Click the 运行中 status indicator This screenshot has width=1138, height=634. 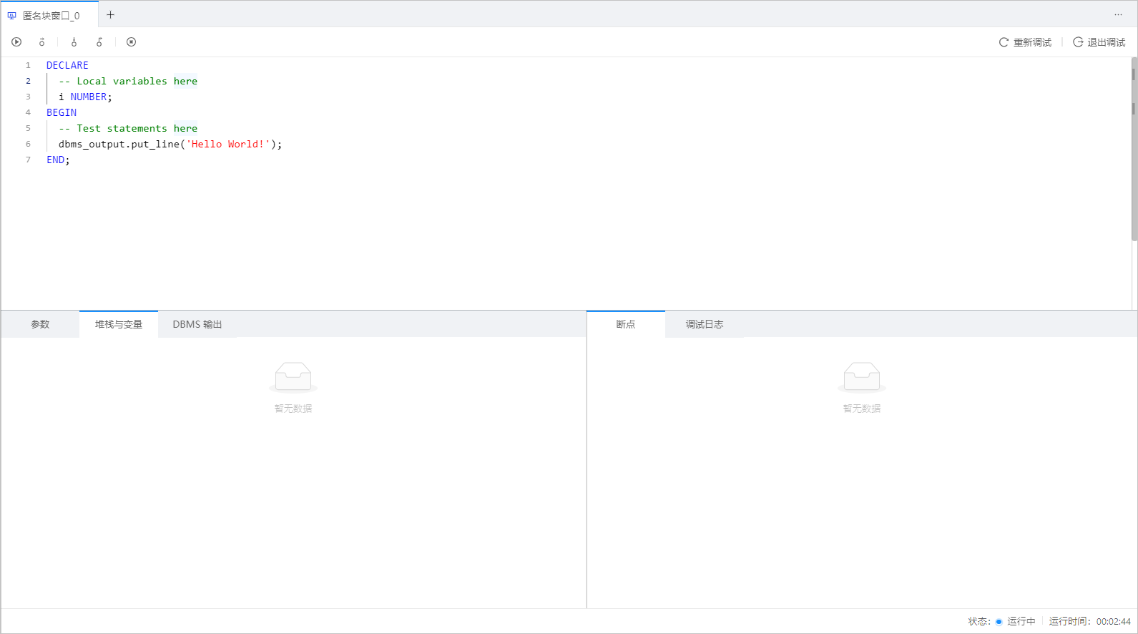pos(1016,621)
